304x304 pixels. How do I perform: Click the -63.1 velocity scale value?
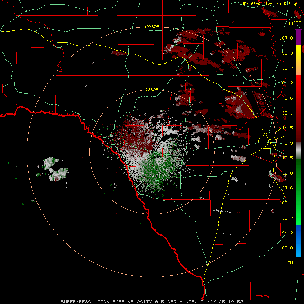pyautogui.click(x=286, y=203)
